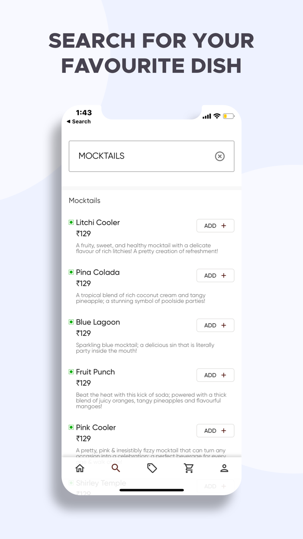Tap the Blue Lagoon veg indicator
Screen dimensions: 303x539
(71, 322)
